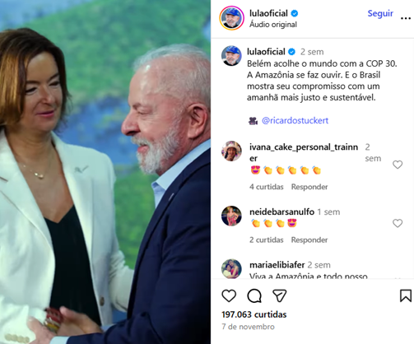
Task: Show likes on ivana's comment: 4 curtidas
Action: pos(267,187)
